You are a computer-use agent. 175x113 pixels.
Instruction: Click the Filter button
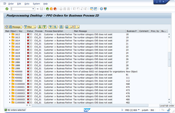click(29, 27)
